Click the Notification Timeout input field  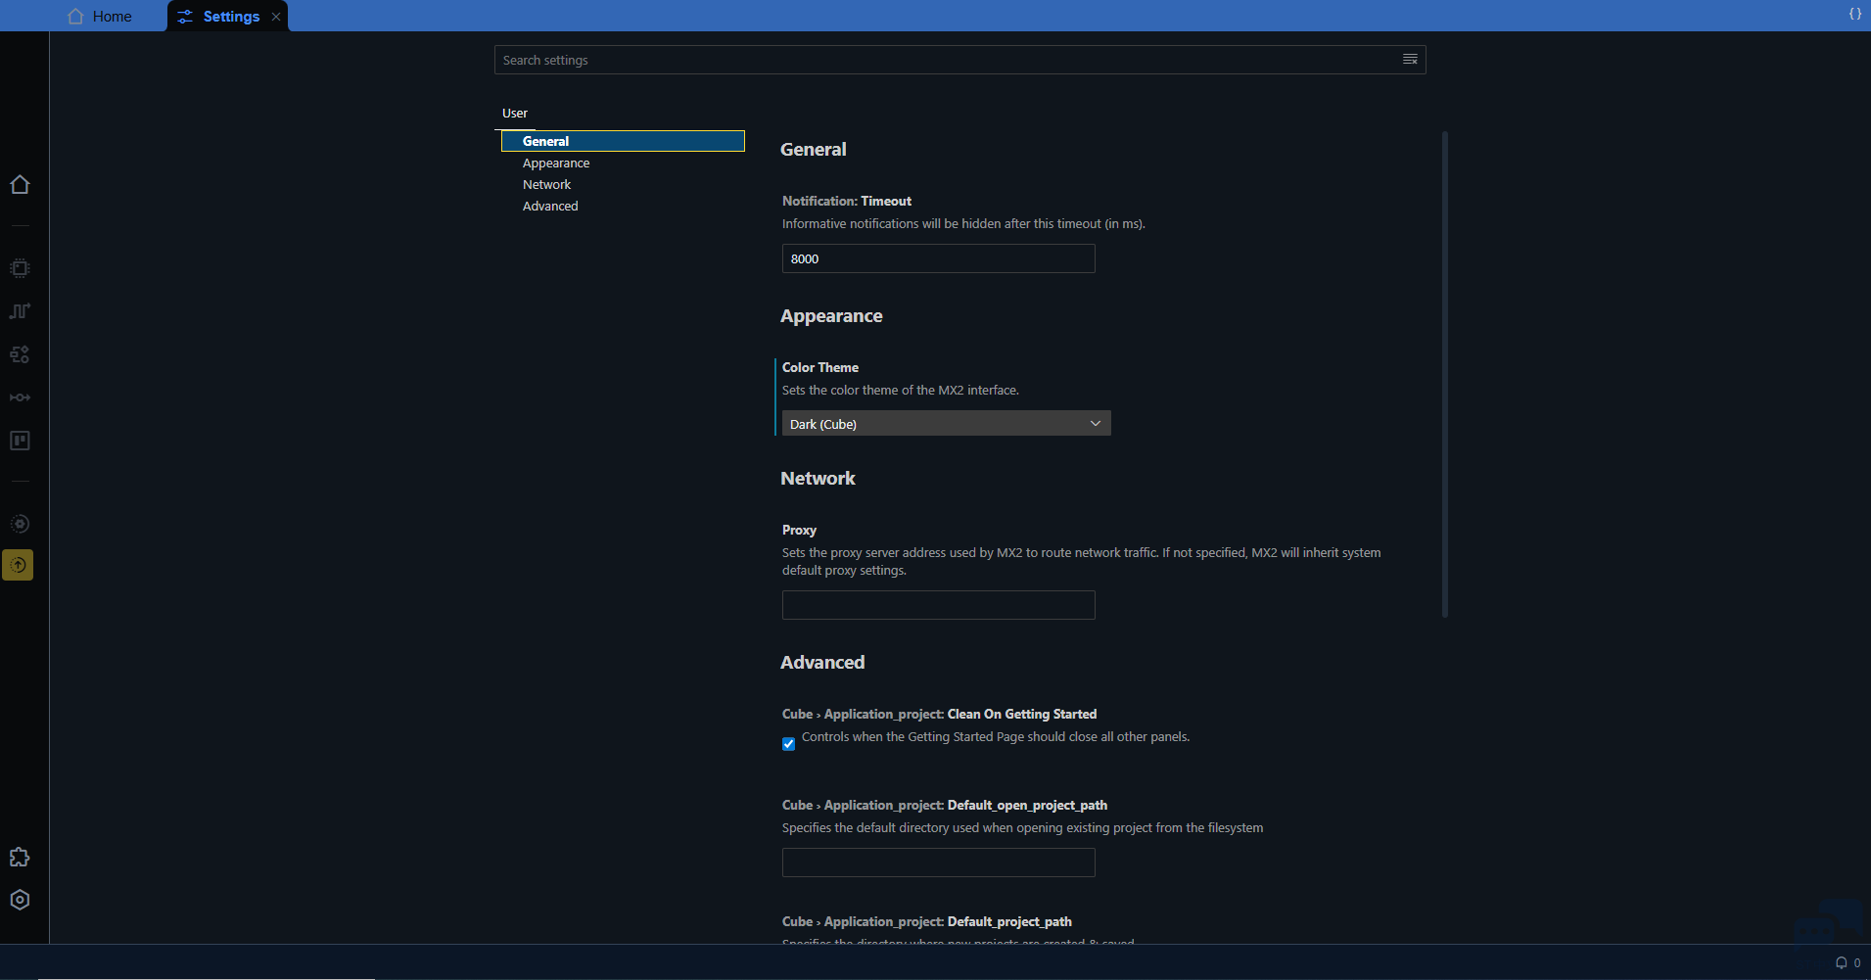click(x=938, y=258)
